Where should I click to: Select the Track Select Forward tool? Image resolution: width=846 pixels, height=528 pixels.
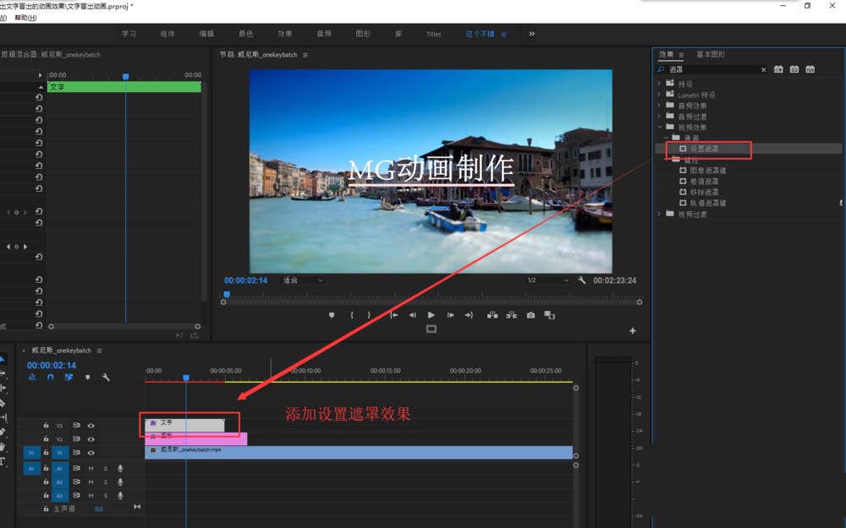coord(3,373)
